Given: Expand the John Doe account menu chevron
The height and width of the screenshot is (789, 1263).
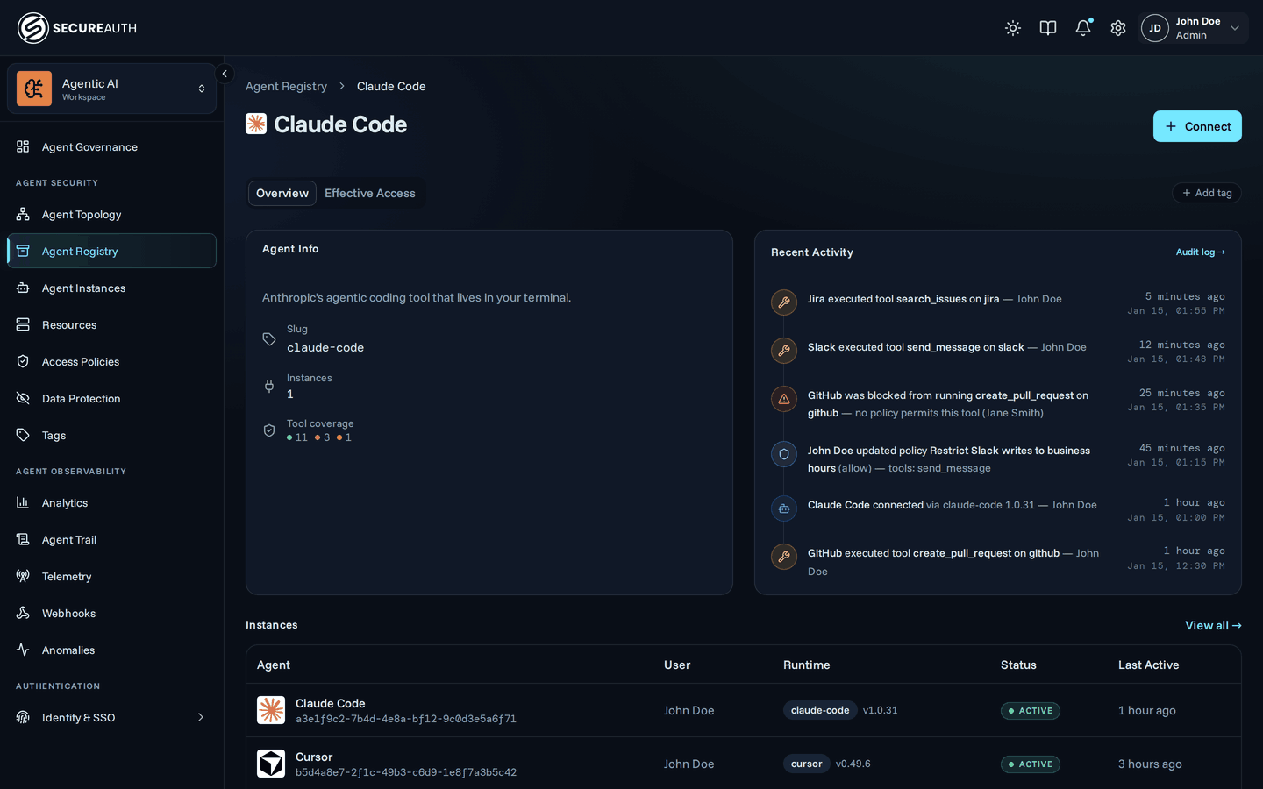Looking at the screenshot, I should pos(1235,28).
